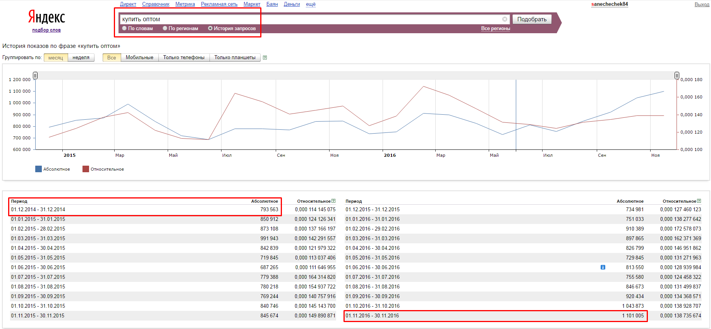Click the period 01.03.2015 - 31.03.2015

[x=38, y=238]
